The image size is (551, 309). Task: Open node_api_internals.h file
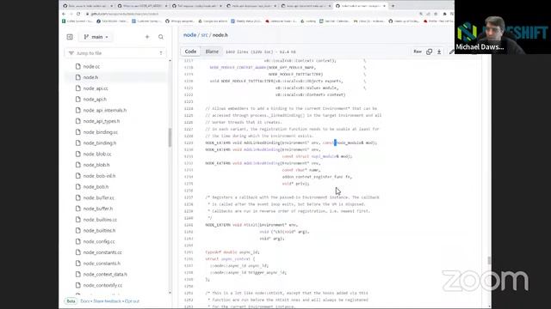[x=105, y=110]
